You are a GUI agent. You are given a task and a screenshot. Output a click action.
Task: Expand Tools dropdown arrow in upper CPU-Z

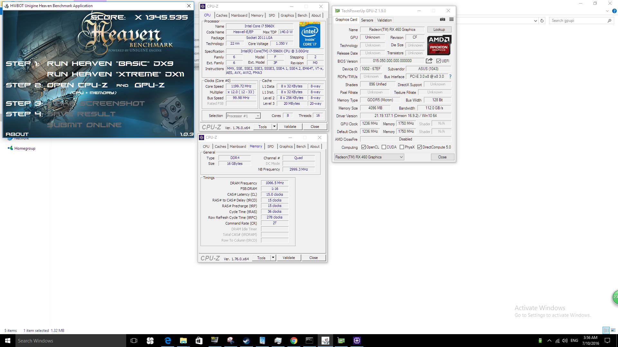(x=274, y=127)
